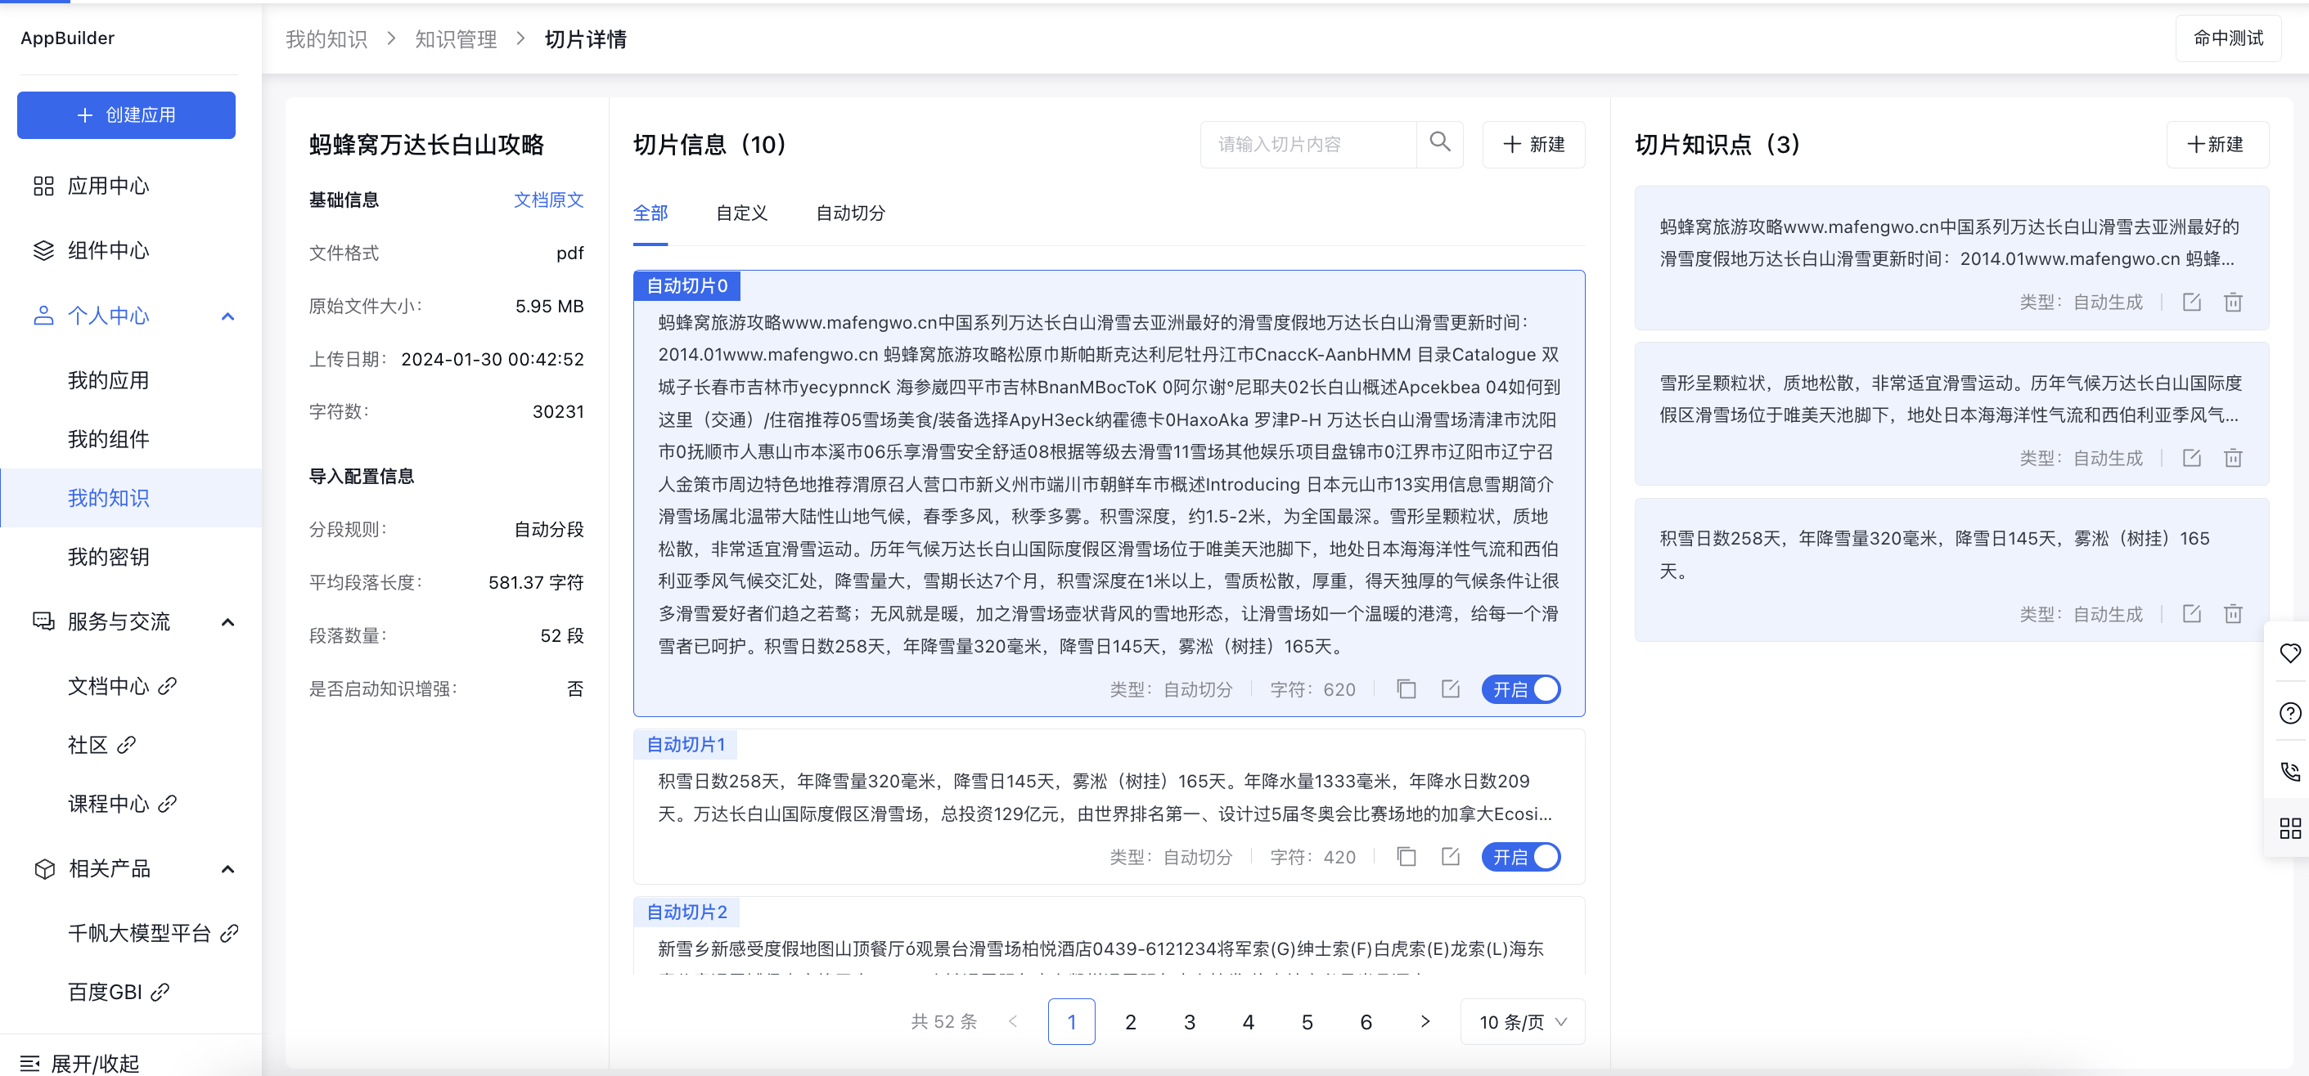The image size is (2309, 1076).
Task: Click the slice content search input field
Action: click(1308, 143)
